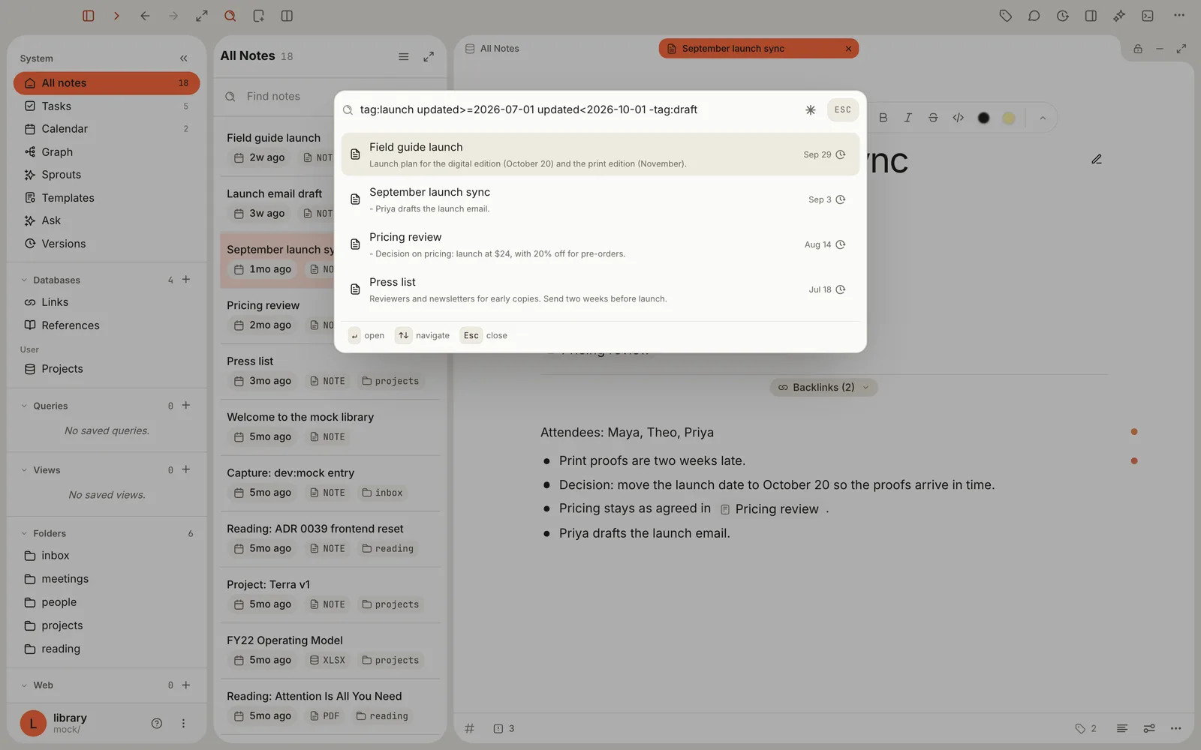Collapse the Folders section
Image resolution: width=1201 pixels, height=750 pixels.
click(24, 533)
